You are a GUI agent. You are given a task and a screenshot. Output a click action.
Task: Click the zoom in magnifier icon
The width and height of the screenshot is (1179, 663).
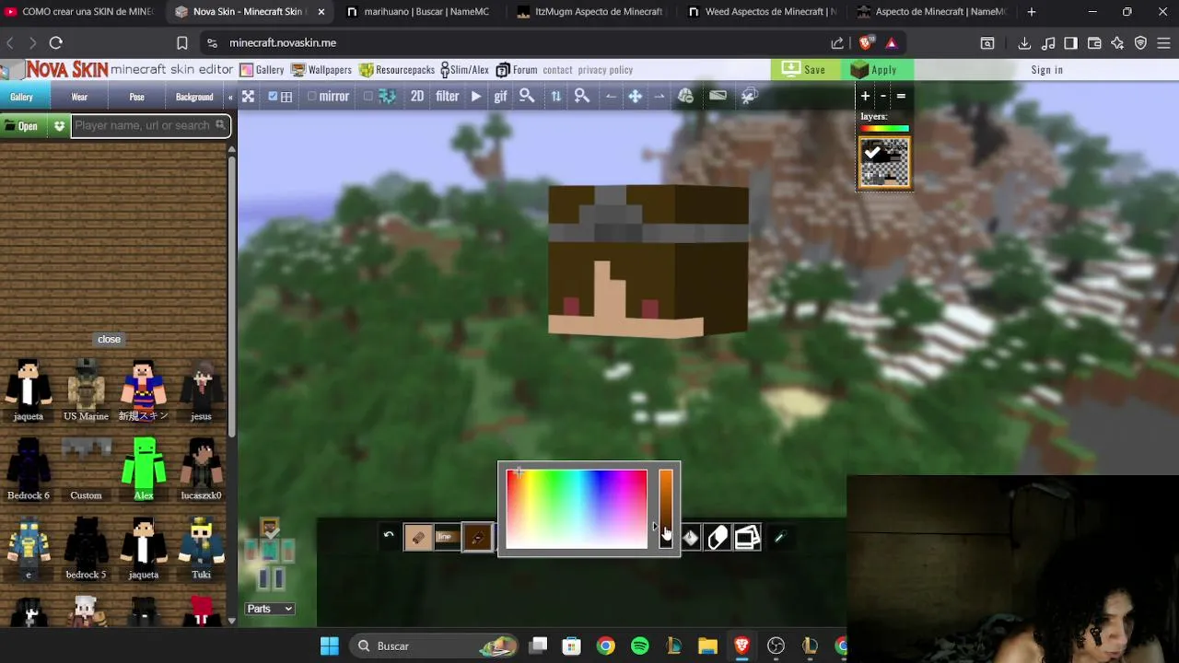click(582, 96)
